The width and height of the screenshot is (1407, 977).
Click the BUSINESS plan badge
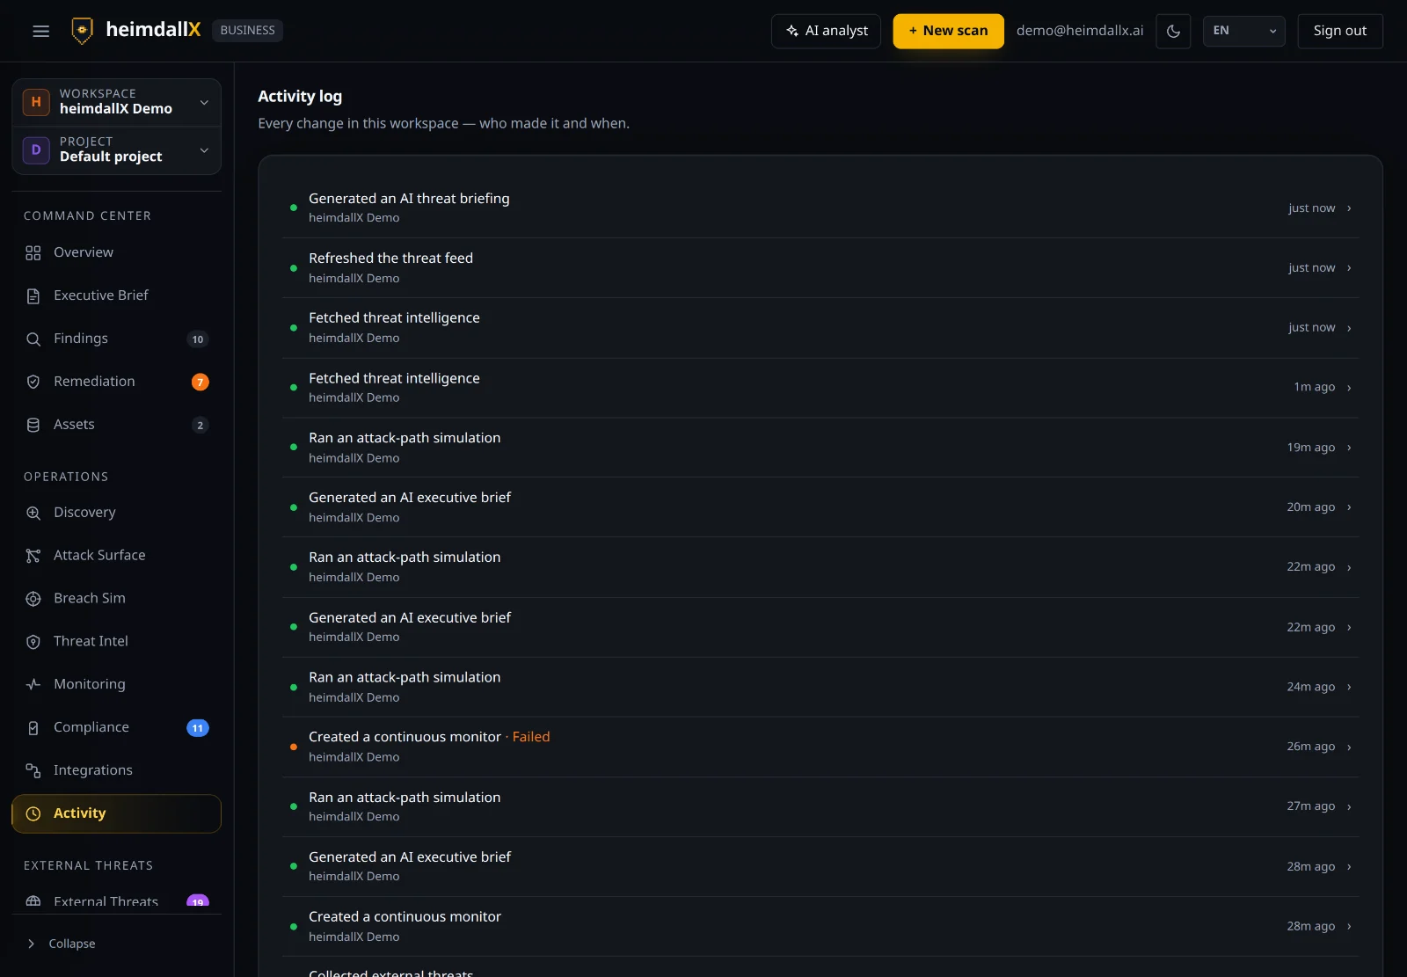pyautogui.click(x=247, y=31)
